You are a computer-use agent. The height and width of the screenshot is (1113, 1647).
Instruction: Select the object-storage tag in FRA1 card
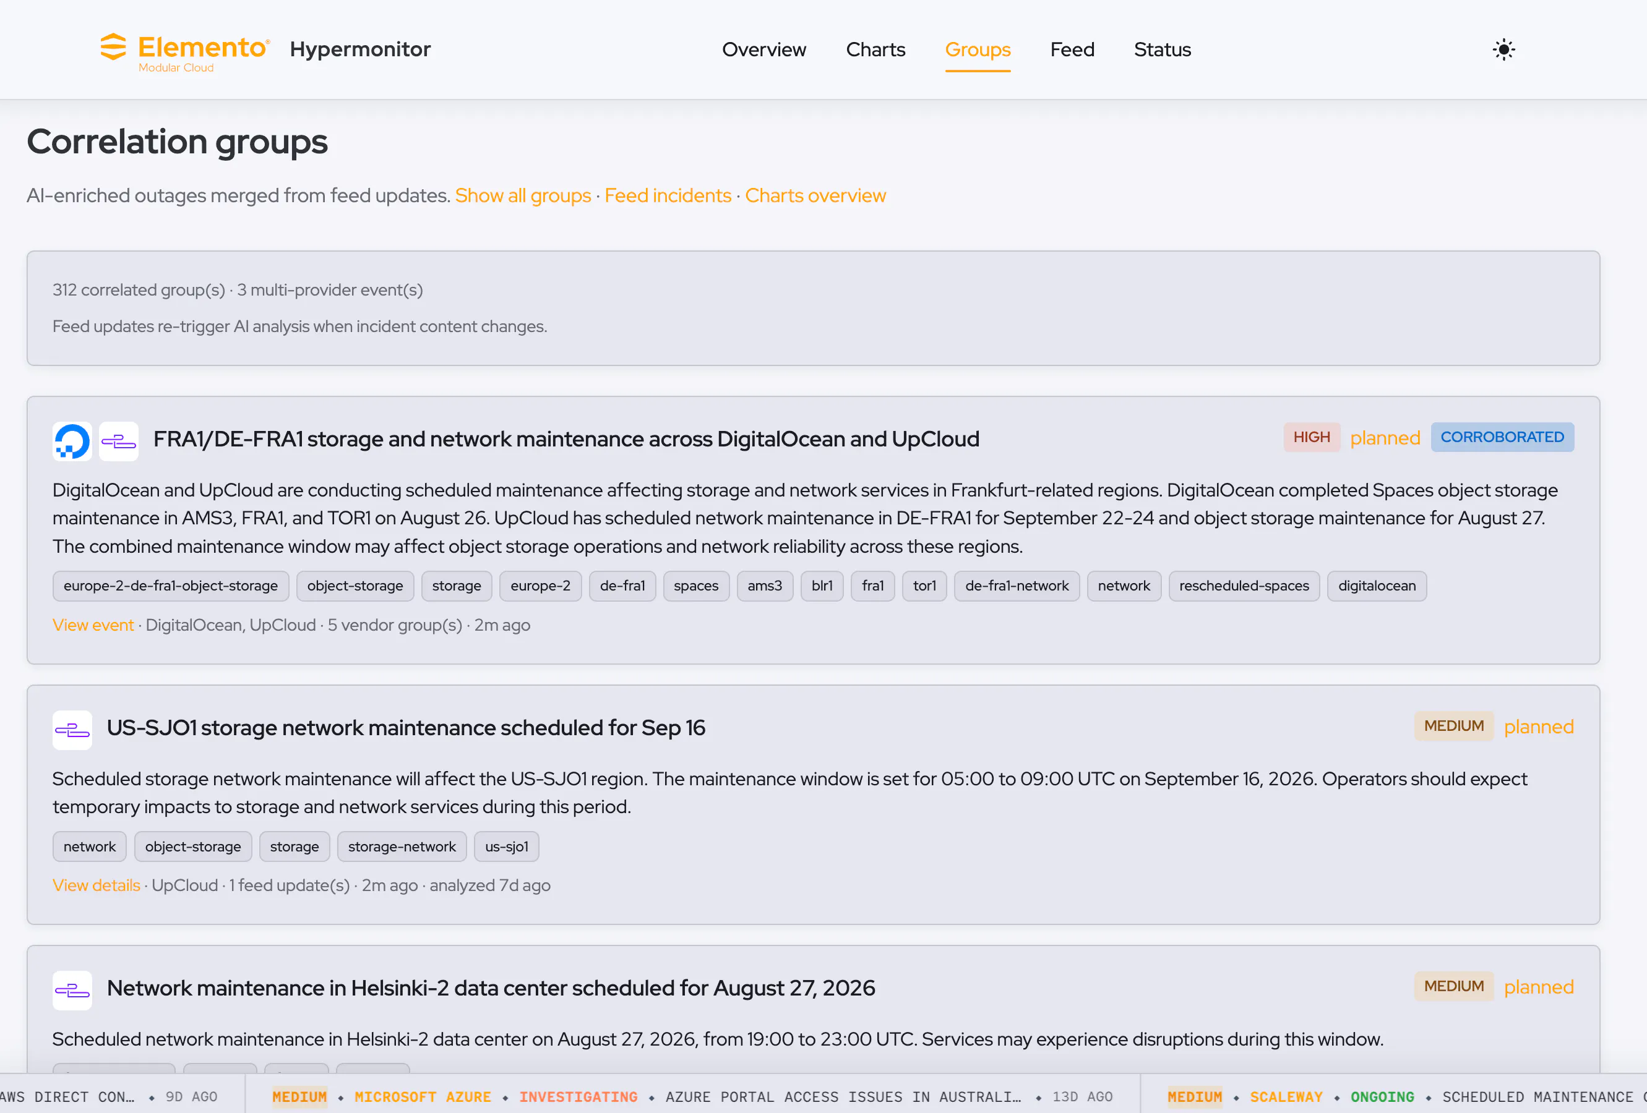tap(355, 586)
